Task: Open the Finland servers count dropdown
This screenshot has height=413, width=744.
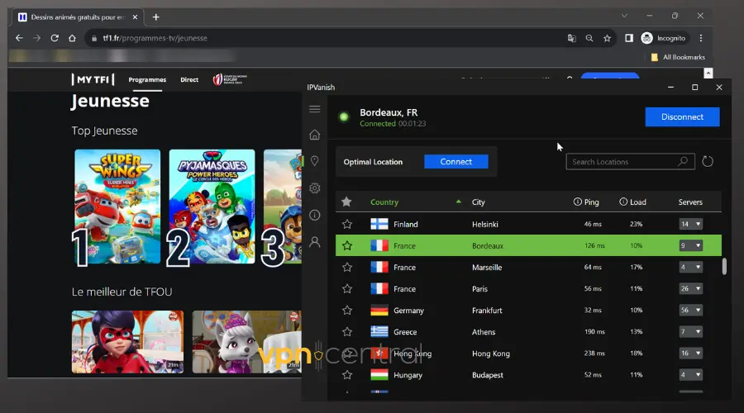Action: tap(690, 224)
